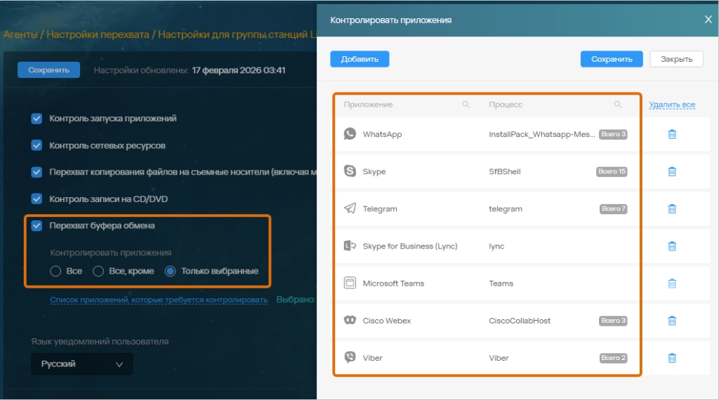
Task: Open the list of controlled applications link
Action: [x=159, y=300]
